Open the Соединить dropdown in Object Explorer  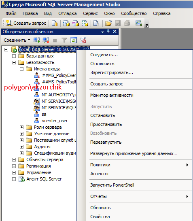(x=17, y=40)
